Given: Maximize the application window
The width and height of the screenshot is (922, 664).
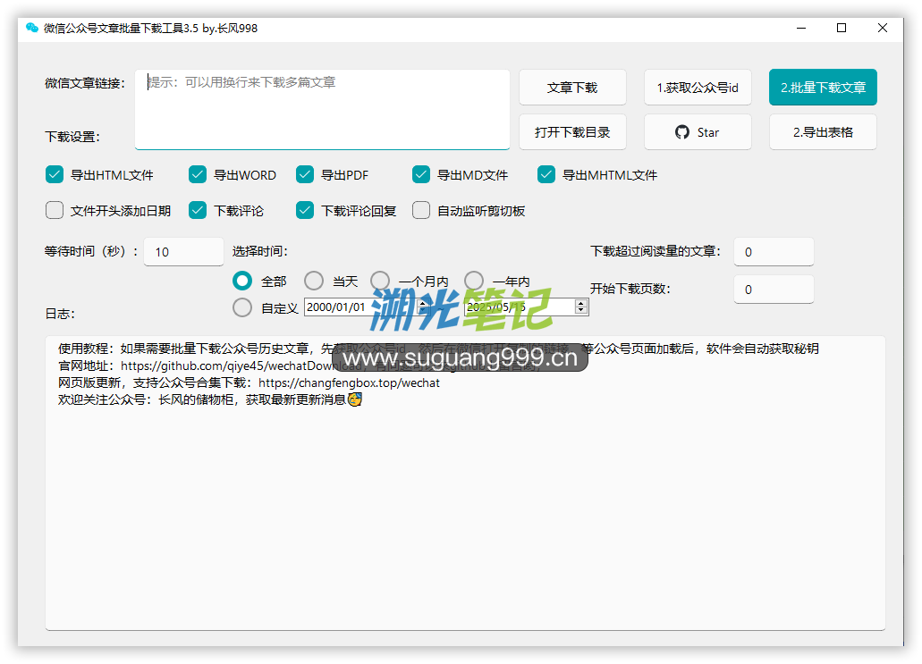Looking at the screenshot, I should coord(842,29).
